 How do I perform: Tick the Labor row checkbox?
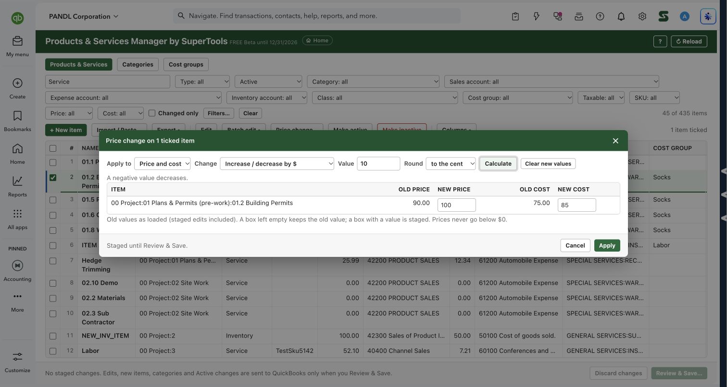(x=53, y=351)
